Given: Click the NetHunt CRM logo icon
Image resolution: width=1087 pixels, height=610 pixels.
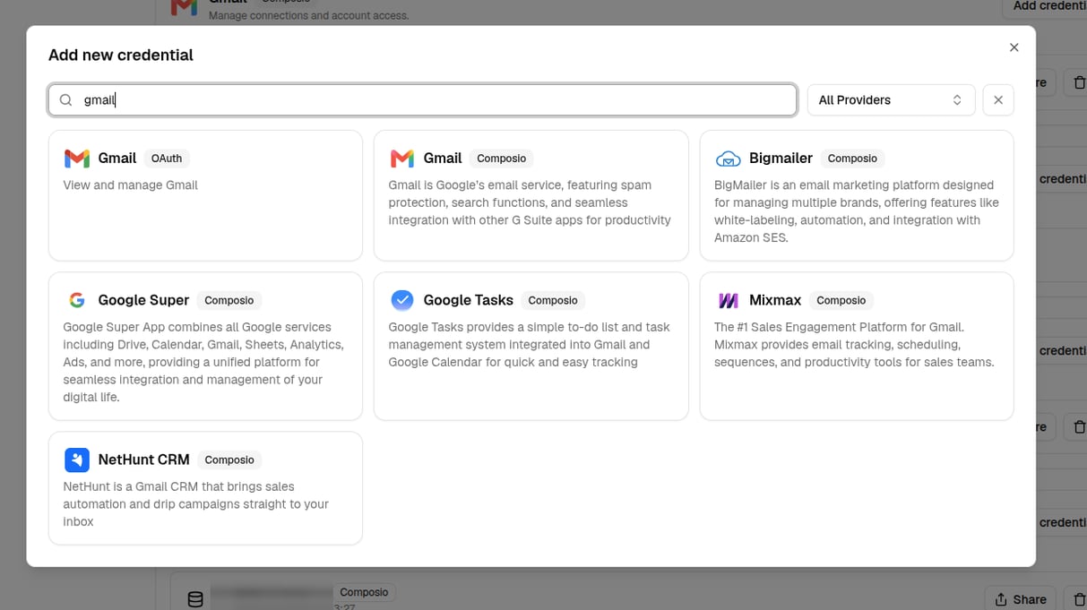Looking at the screenshot, I should 77,460.
